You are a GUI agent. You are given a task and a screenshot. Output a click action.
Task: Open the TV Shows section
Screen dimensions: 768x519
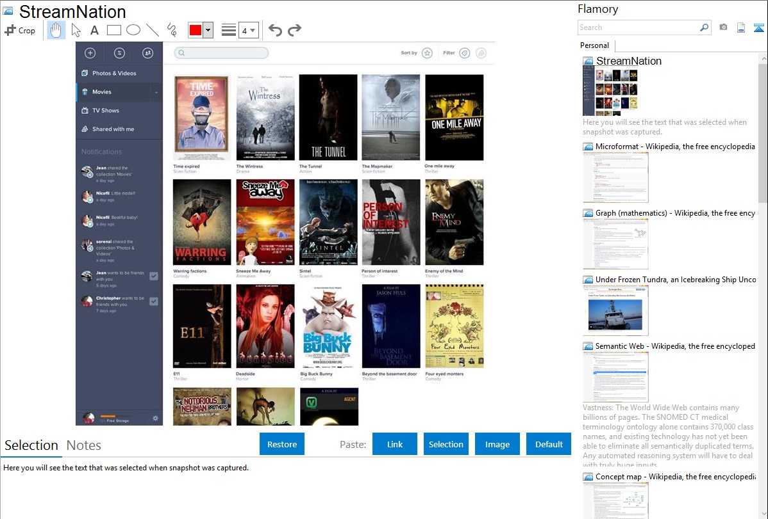tap(119, 111)
